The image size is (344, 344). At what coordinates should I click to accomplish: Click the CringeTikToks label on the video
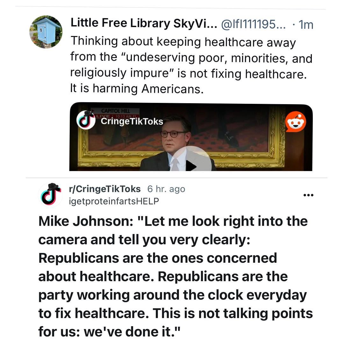[132, 122]
